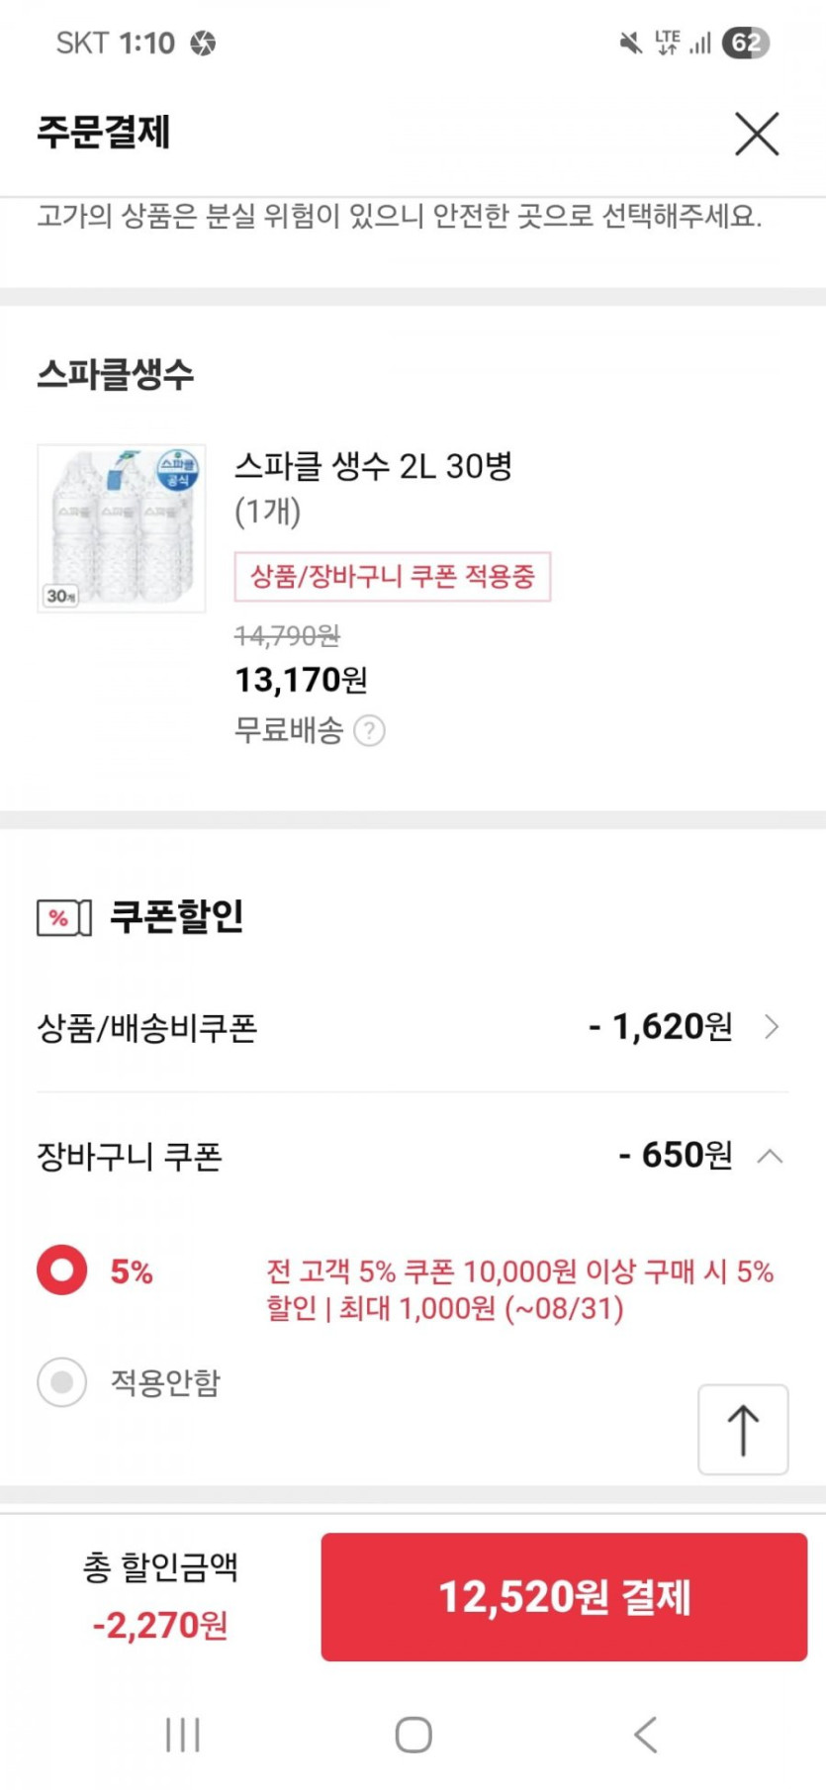
Task: Tap the scroll-to-top arrow button
Action: (x=743, y=1430)
